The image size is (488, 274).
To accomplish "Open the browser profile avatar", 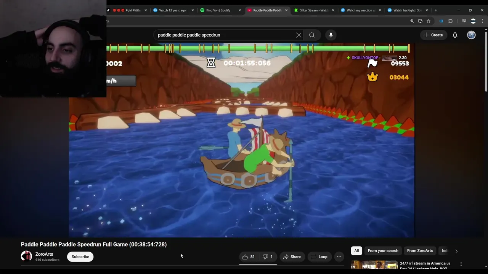I will pos(473,21).
